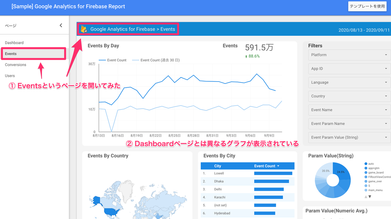Viewport: 391px width, 219px height.
Task: Click the Param Value(Numeric Avg.) title
Action: coord(337,211)
